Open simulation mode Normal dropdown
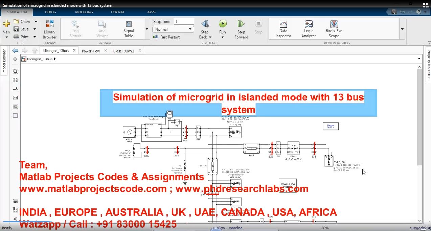 click(174, 29)
